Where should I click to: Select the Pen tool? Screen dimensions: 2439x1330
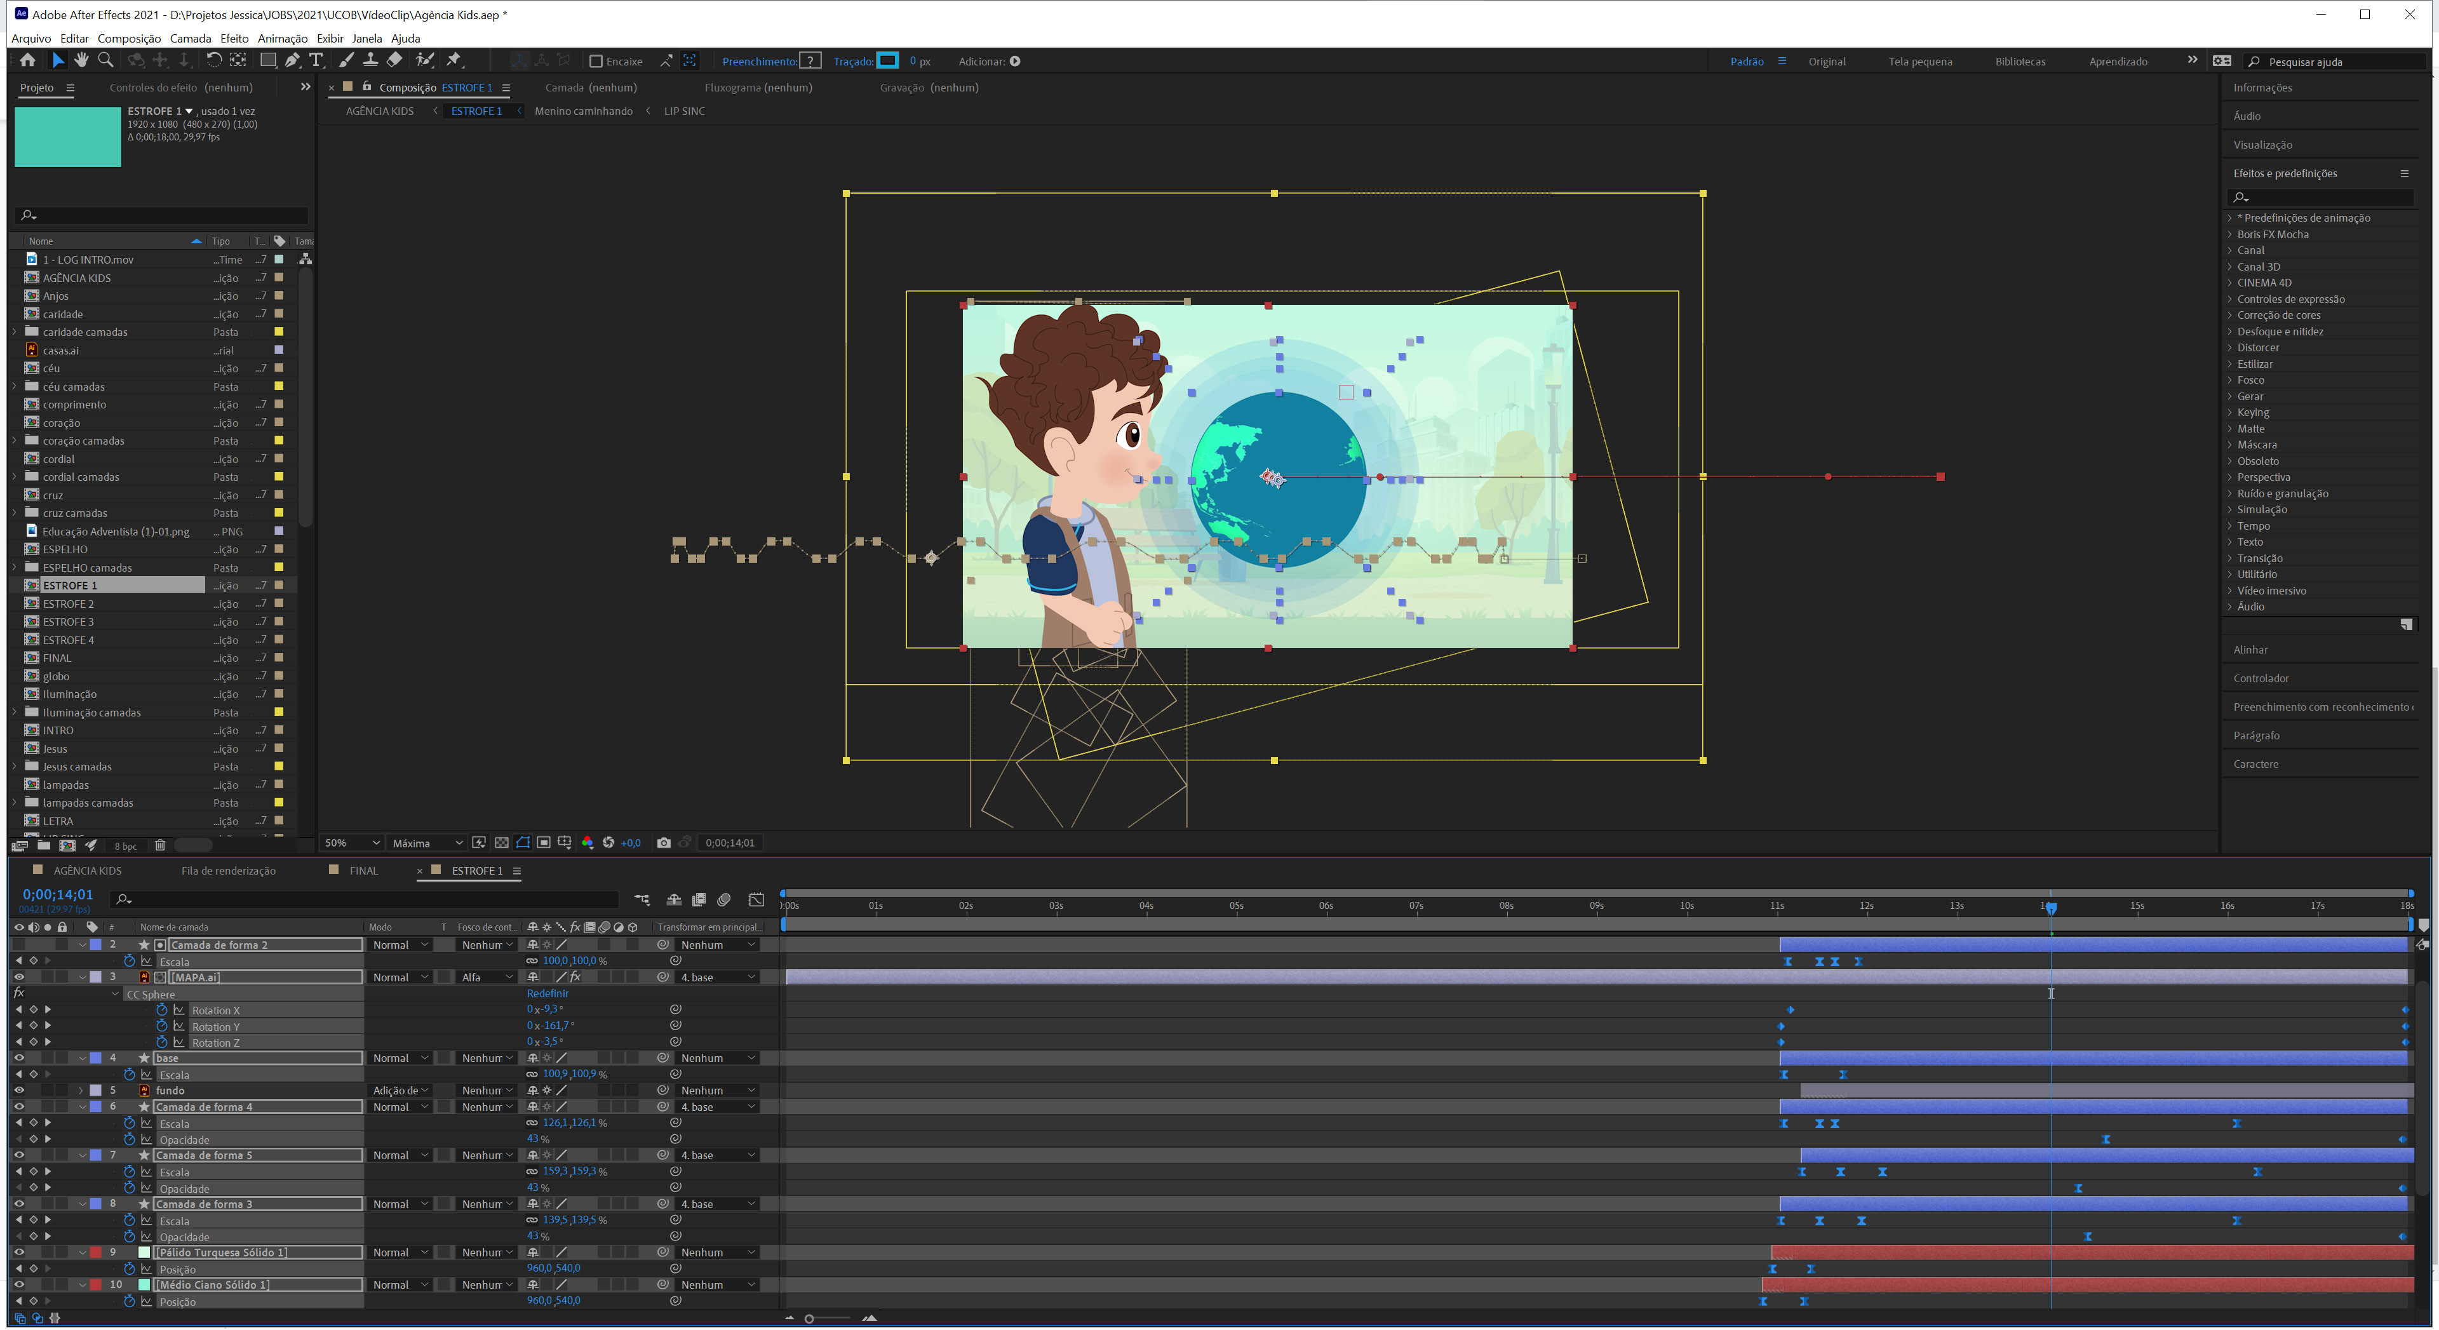pyautogui.click(x=293, y=60)
